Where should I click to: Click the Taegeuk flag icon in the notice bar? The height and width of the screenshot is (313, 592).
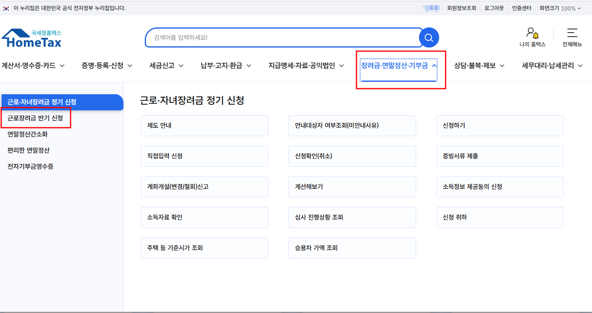click(x=6, y=8)
